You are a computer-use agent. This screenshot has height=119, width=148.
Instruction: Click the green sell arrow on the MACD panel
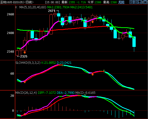(x=85, y=95)
